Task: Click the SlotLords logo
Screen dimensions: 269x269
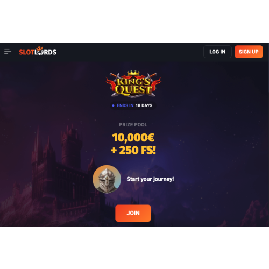Action: (38, 51)
